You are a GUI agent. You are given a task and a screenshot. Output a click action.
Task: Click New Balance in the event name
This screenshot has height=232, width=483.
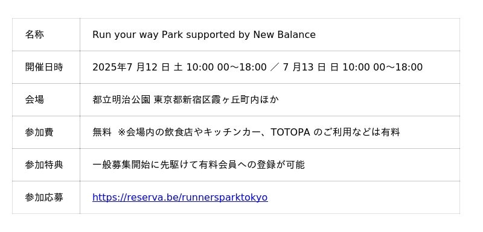pos(284,35)
